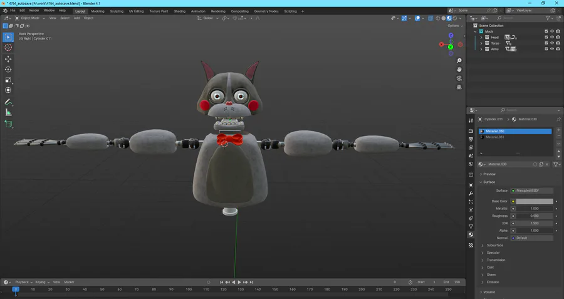Add a new material slot
The image size is (564, 299).
tap(558, 130)
